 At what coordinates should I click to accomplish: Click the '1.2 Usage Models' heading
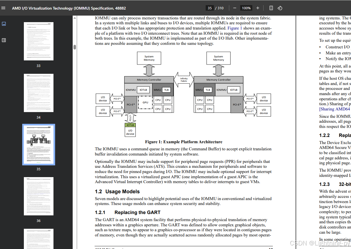[x=117, y=192]
